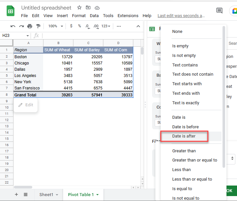
Task: Select the Paint format tool
Action: point(38,26)
